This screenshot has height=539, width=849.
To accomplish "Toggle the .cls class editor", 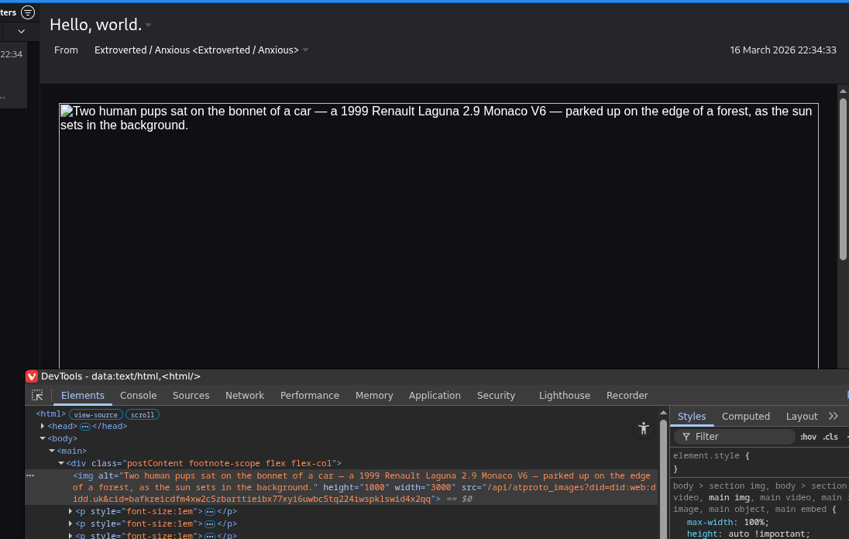I will (x=830, y=437).
